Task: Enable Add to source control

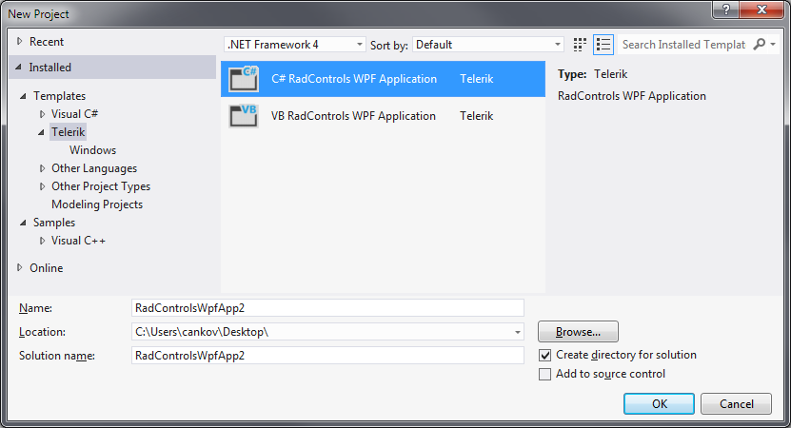Action: [544, 374]
